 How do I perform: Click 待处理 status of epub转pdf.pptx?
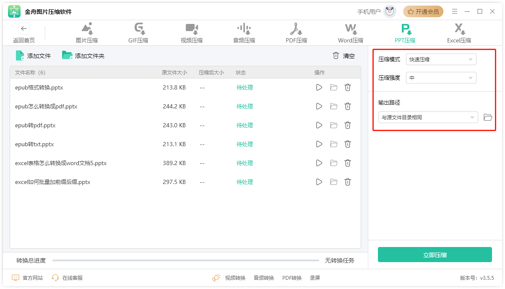pos(245,125)
